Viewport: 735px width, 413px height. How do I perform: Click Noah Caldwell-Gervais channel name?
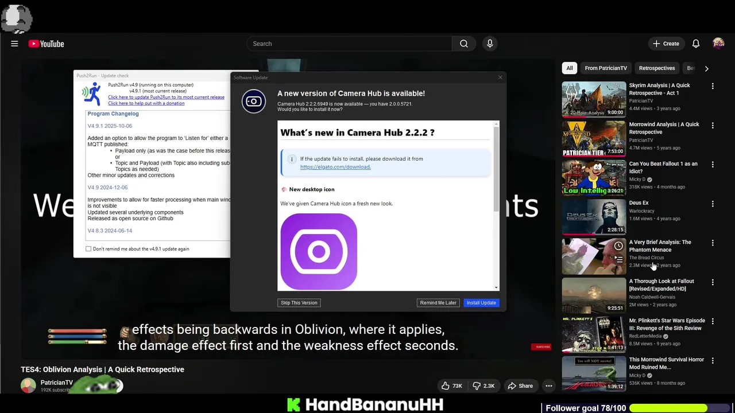[x=652, y=297]
